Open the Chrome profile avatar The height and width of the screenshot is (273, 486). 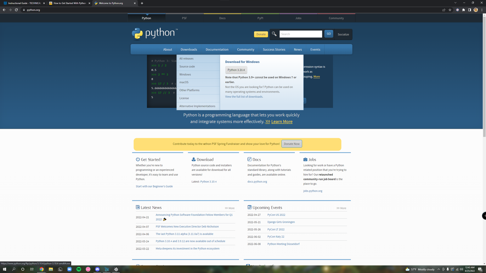pyautogui.click(x=476, y=10)
